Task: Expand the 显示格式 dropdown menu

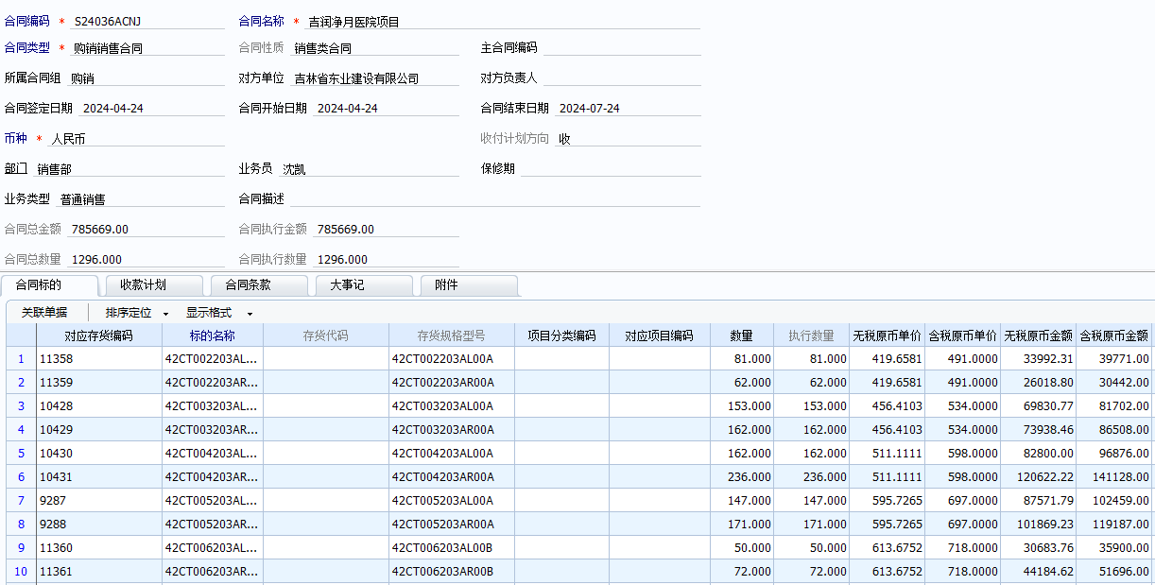Action: click(250, 313)
